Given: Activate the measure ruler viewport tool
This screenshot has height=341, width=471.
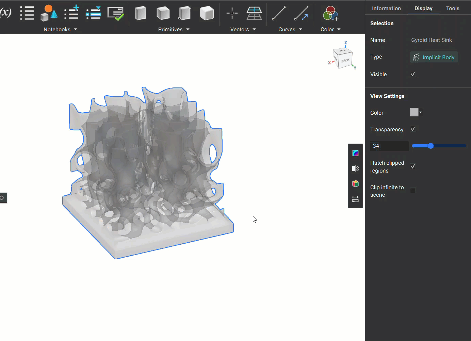Looking at the screenshot, I should click(x=355, y=199).
